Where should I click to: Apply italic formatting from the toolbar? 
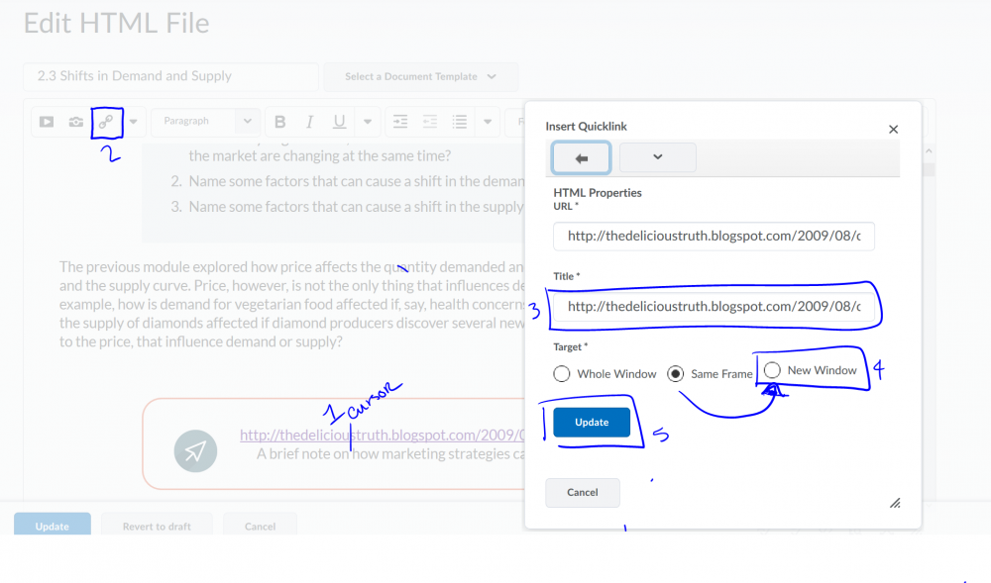click(309, 122)
